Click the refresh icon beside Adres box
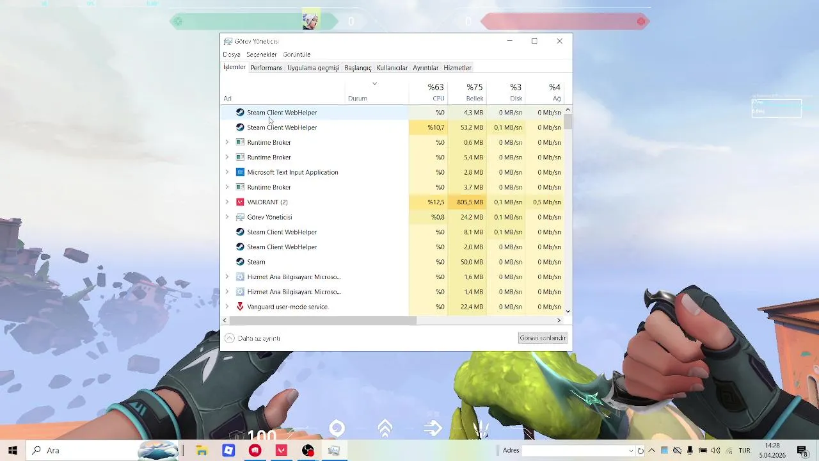 click(640, 451)
